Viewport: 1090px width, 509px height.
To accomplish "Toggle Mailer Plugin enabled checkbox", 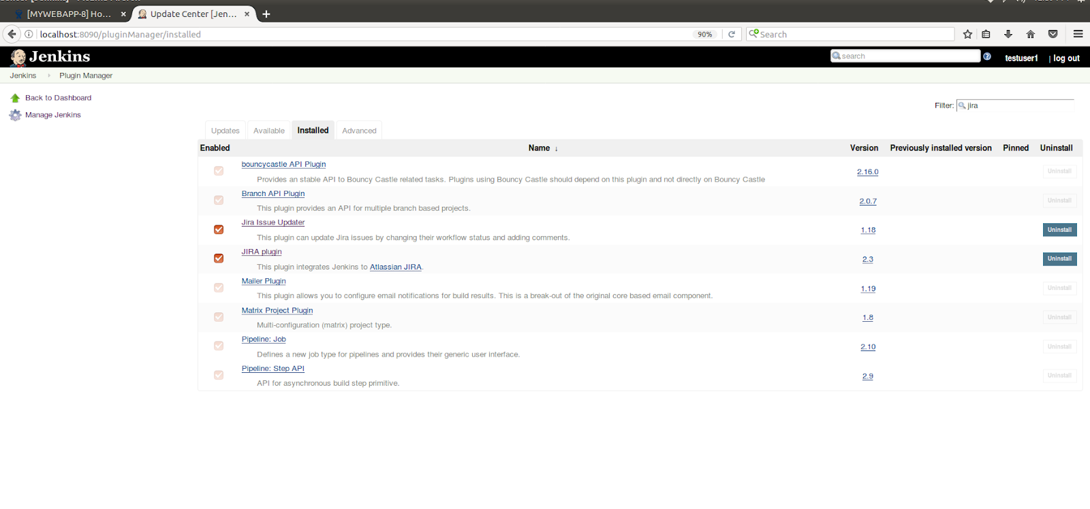I will coord(219,288).
